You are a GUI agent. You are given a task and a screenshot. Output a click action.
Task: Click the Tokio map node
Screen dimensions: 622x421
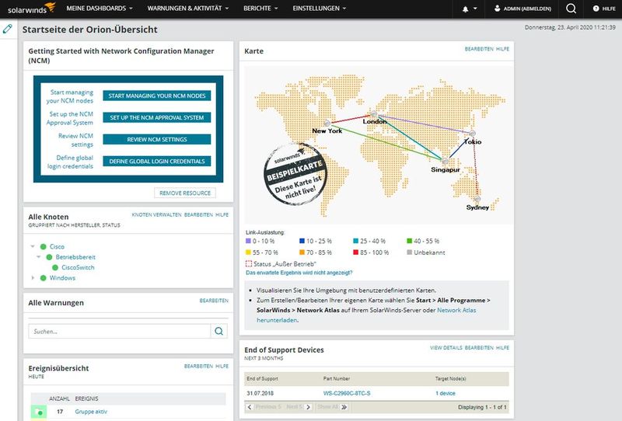472,133
